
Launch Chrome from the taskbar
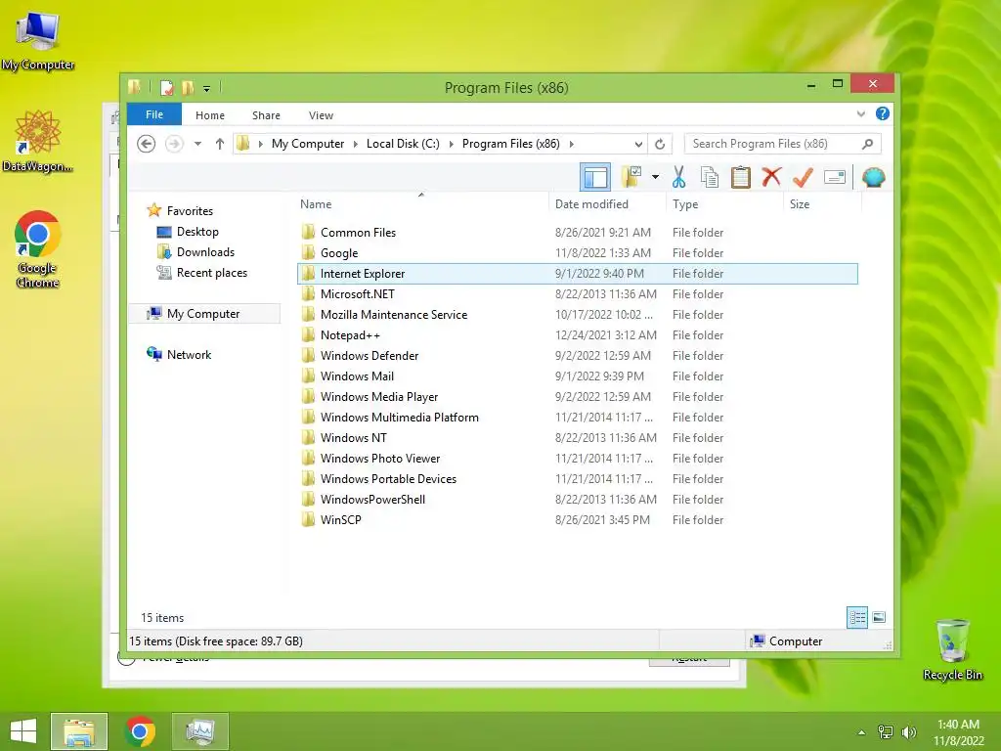click(140, 731)
